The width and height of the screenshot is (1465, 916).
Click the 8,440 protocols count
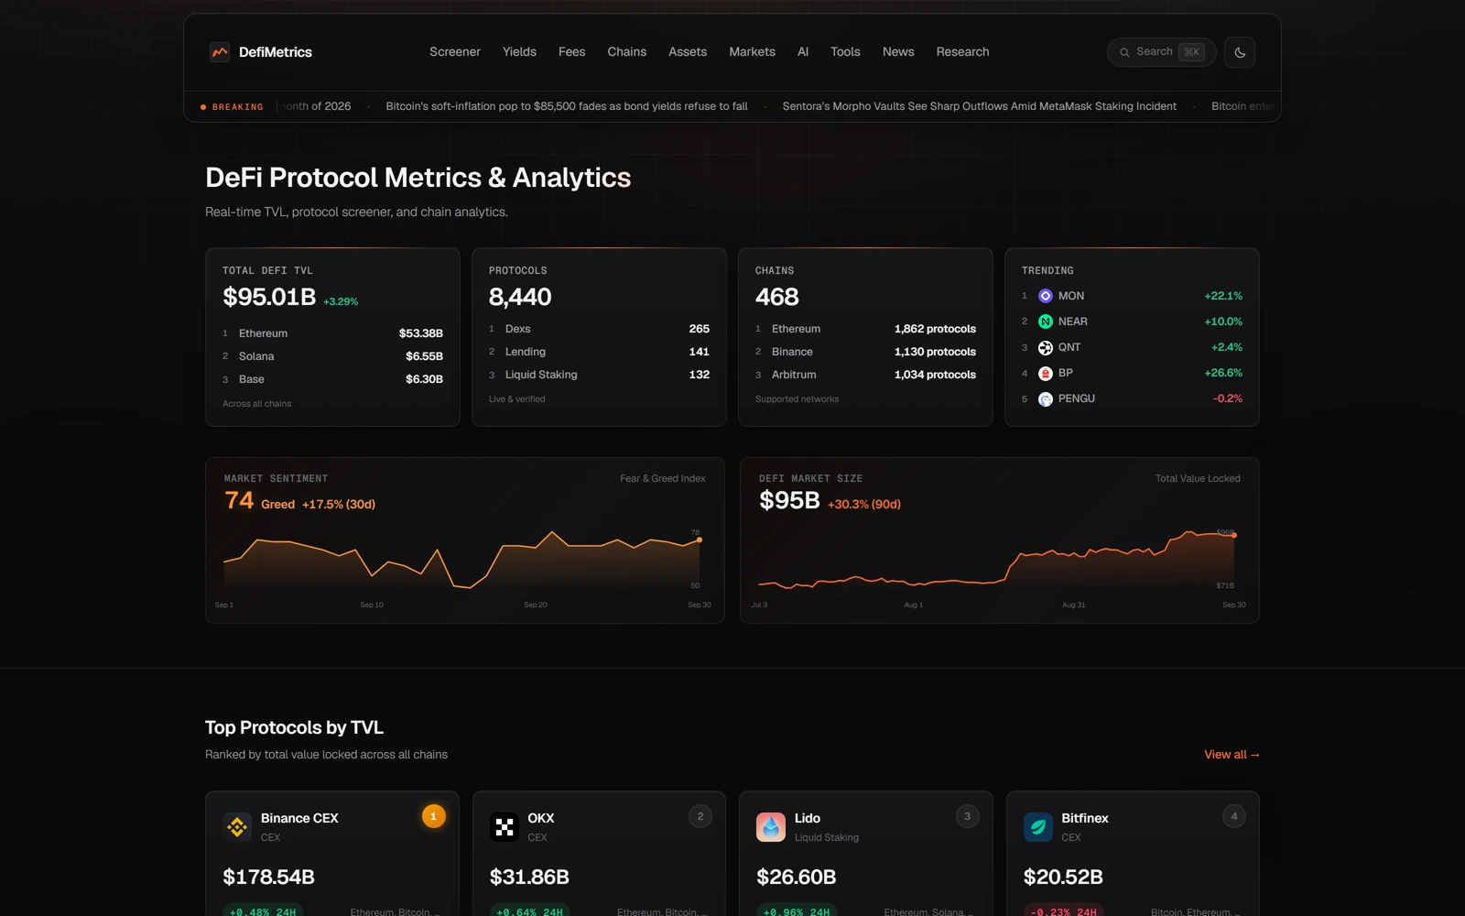(520, 297)
